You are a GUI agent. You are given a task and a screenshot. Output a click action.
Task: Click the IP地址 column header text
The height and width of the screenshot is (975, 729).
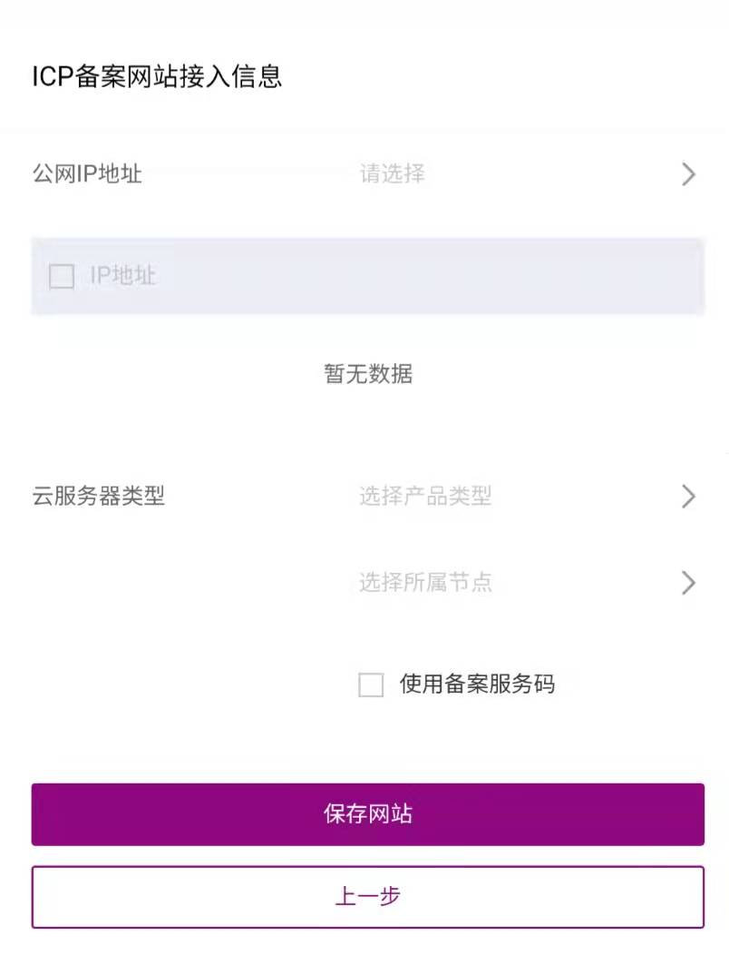[122, 276]
